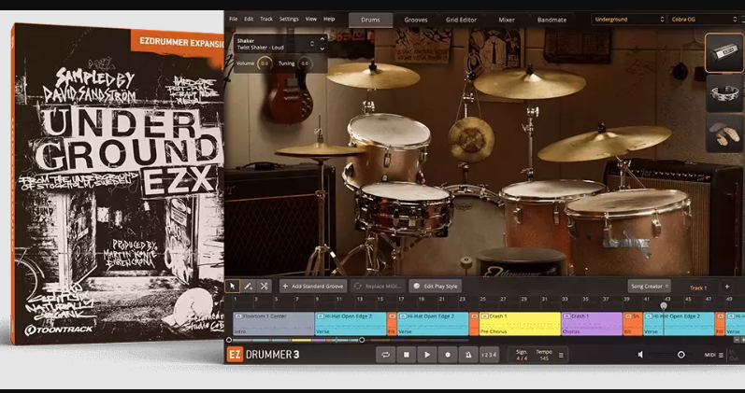The width and height of the screenshot is (745, 393).
Task: Toggle loop playback
Action: pos(385,355)
